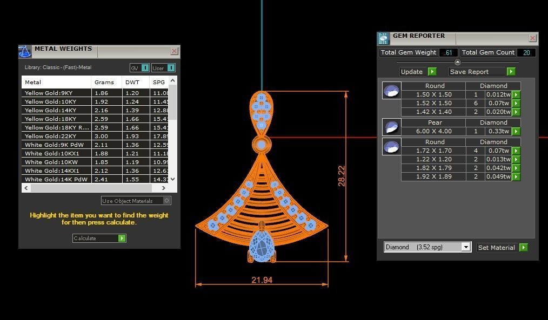The width and height of the screenshot is (548, 320).
Task: Click green arrow for 6.00 X 4.00 pear row
Action: click(516, 132)
